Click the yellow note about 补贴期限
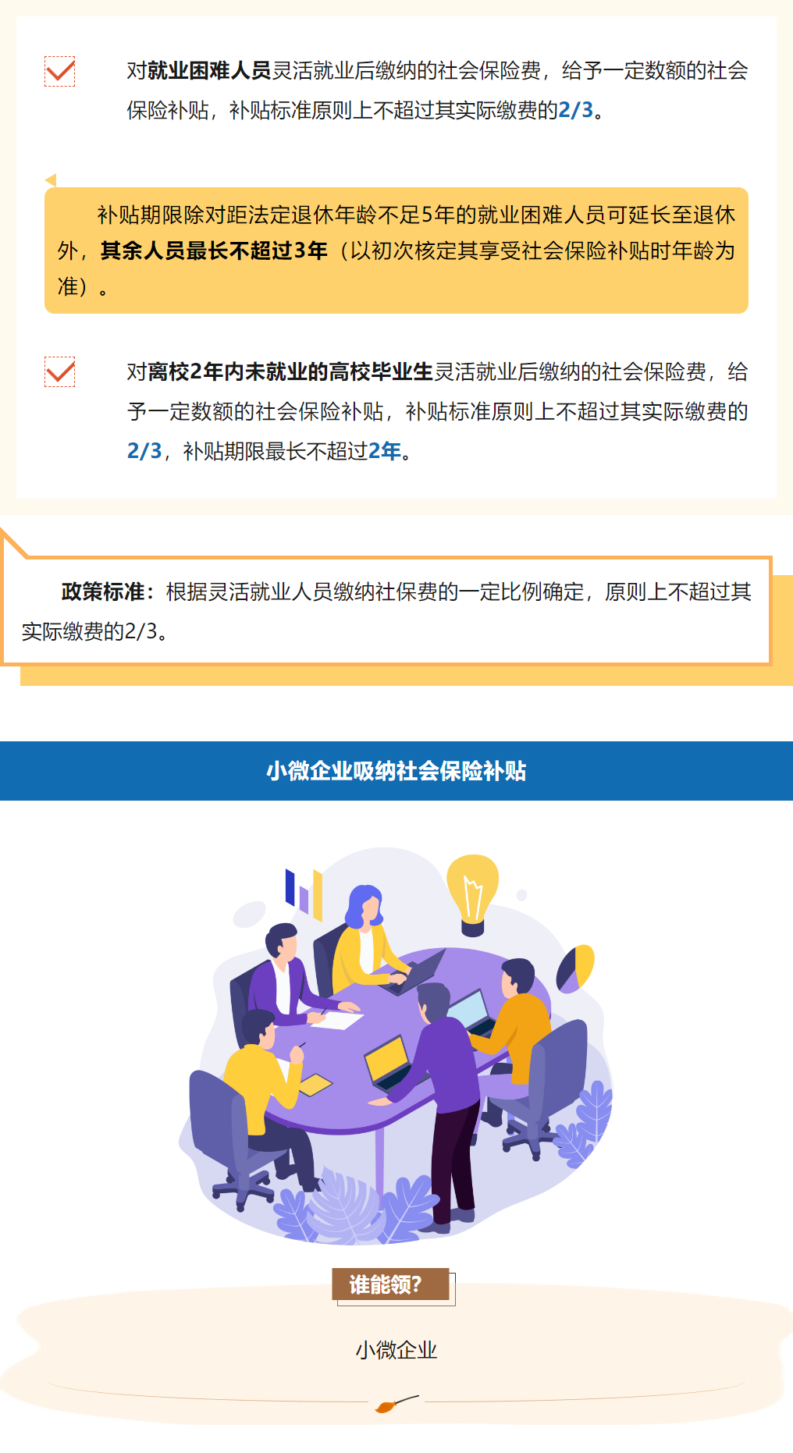Screen dimensions: 793x1453 [x=396, y=250]
